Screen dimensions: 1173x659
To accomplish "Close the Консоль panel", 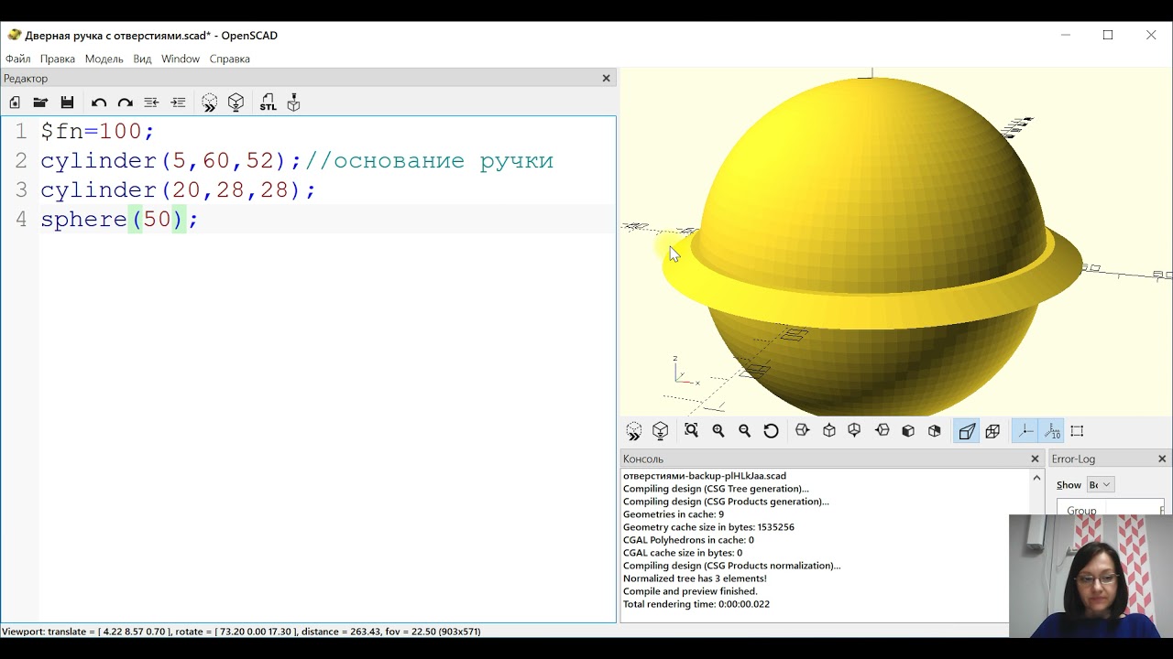I will coord(1036,459).
